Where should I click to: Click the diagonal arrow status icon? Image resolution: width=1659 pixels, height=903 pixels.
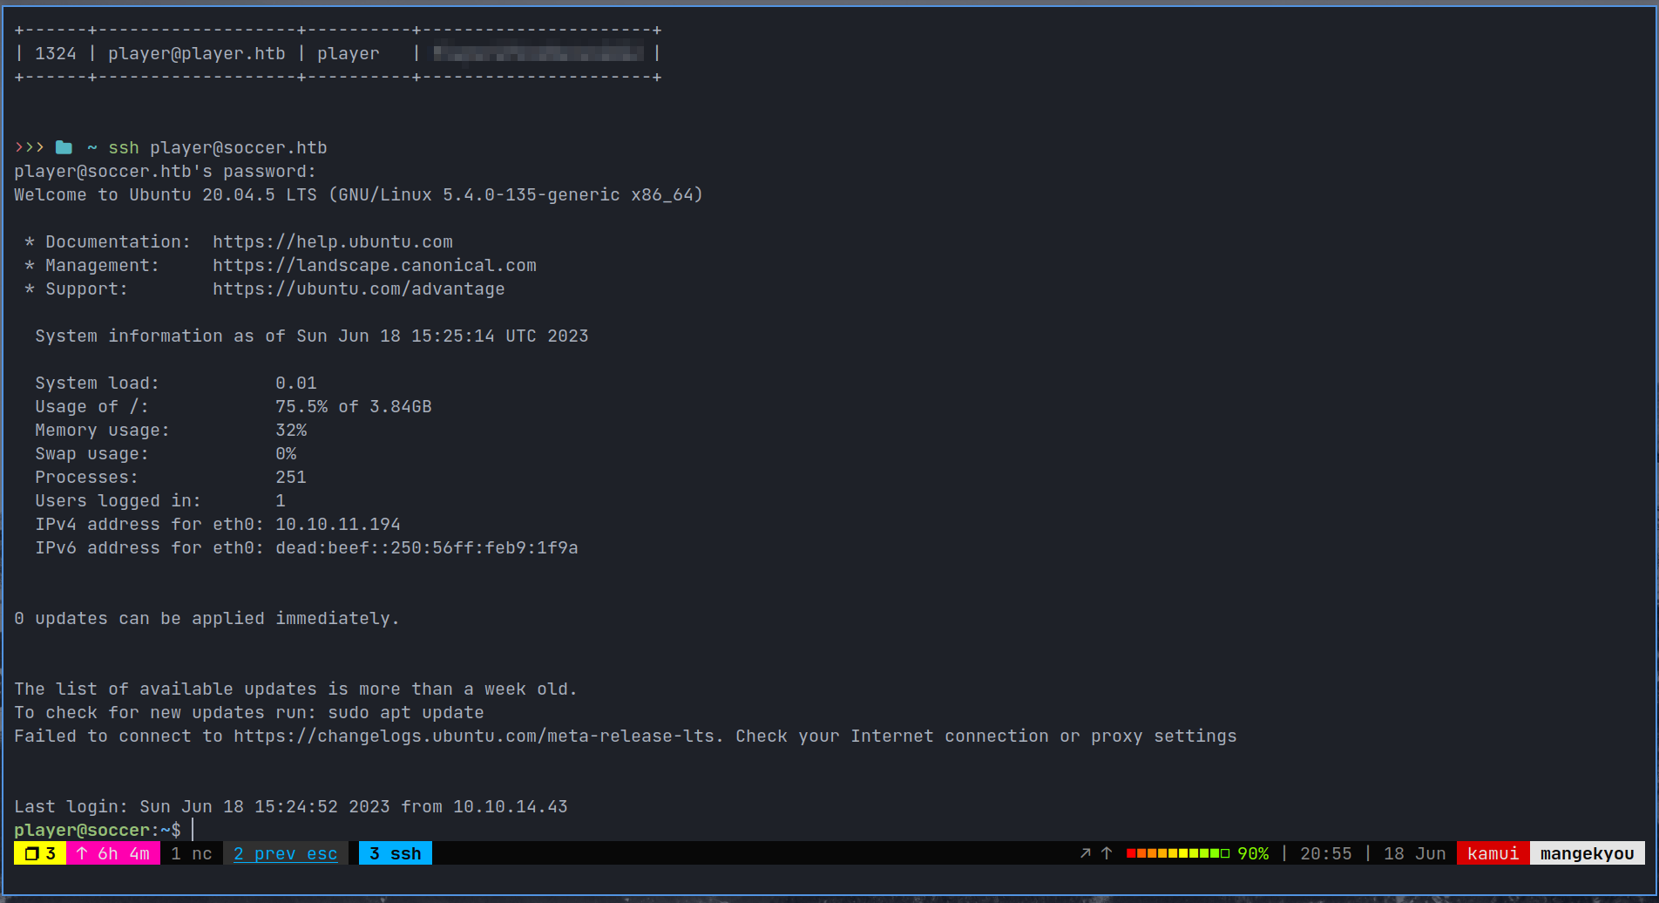[1085, 853]
